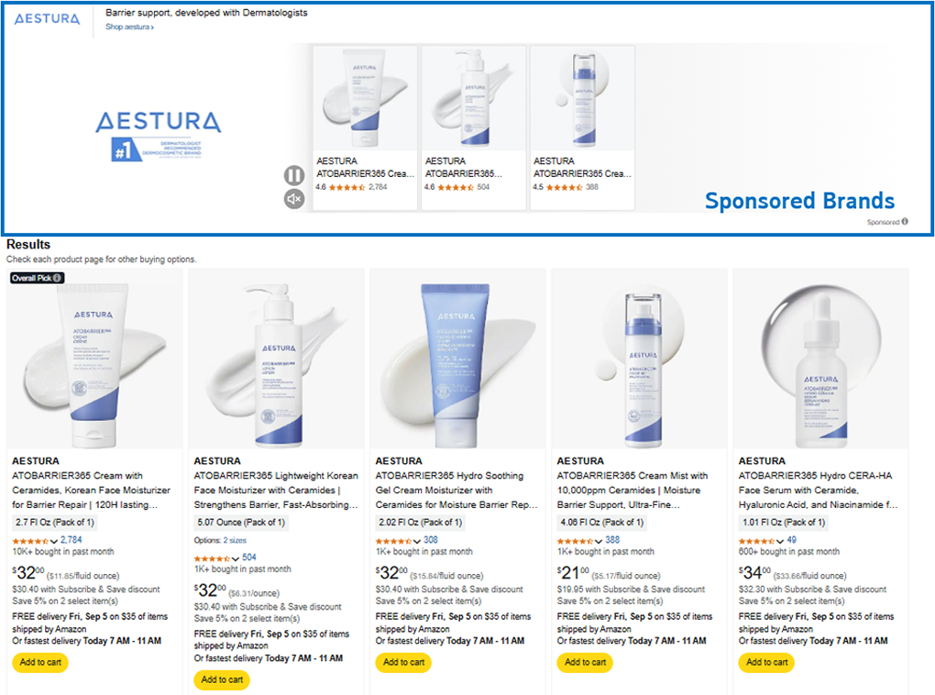Viewport: 935px width, 695px height.
Task: Expand rating dropdown for ATOBARRIER365 Cream
Action: (x=54, y=541)
